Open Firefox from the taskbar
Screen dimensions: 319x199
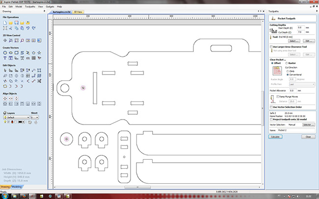point(24,197)
